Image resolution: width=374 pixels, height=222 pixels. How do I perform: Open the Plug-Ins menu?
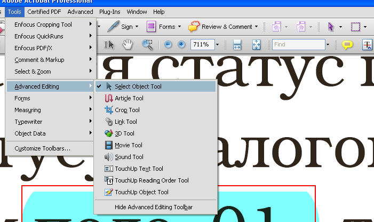110,12
